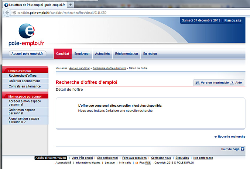Follow Accueil candidat breadcrumb link

click(x=79, y=68)
